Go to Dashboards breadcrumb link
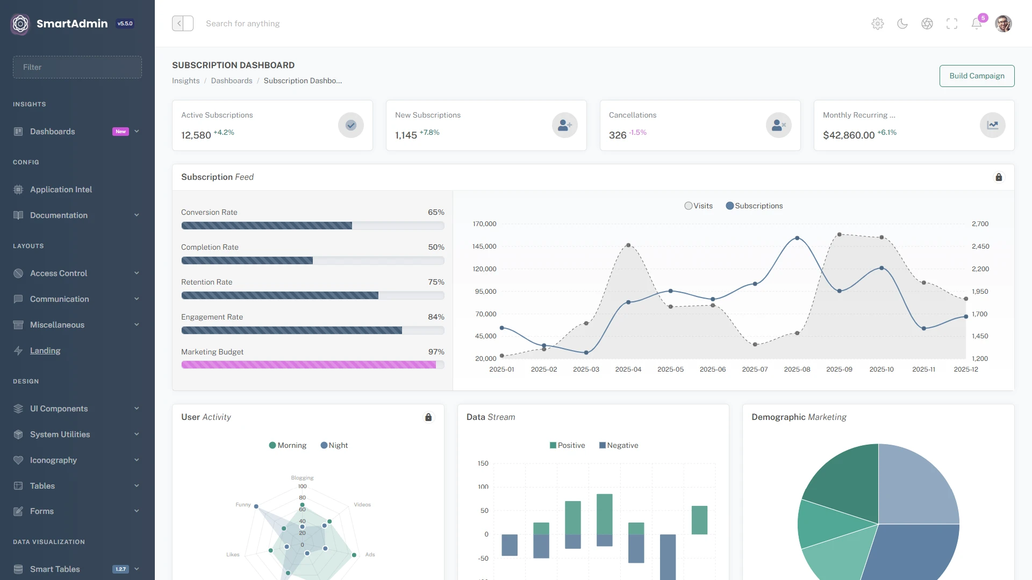The height and width of the screenshot is (580, 1032). pyautogui.click(x=232, y=81)
